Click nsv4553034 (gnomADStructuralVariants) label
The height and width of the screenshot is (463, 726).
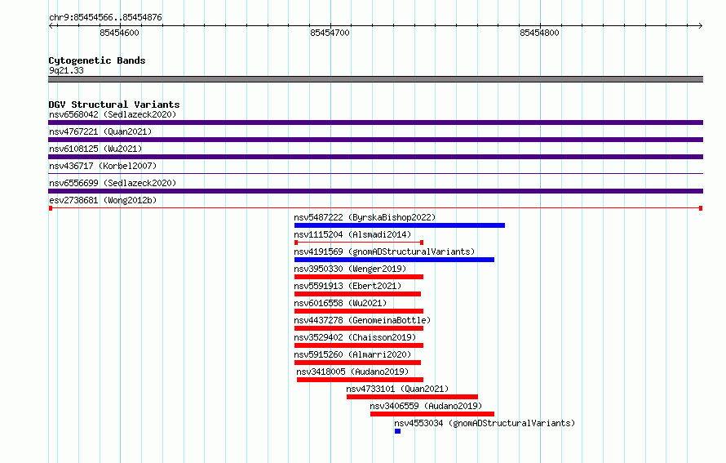pyautogui.click(x=485, y=423)
